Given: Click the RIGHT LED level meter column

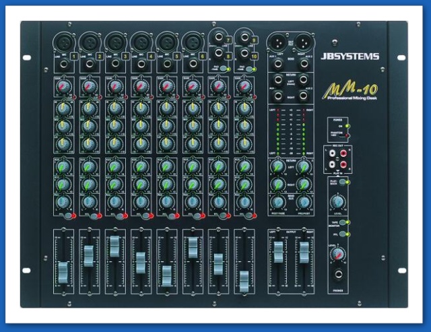Looking at the screenshot, I should click(x=304, y=131).
